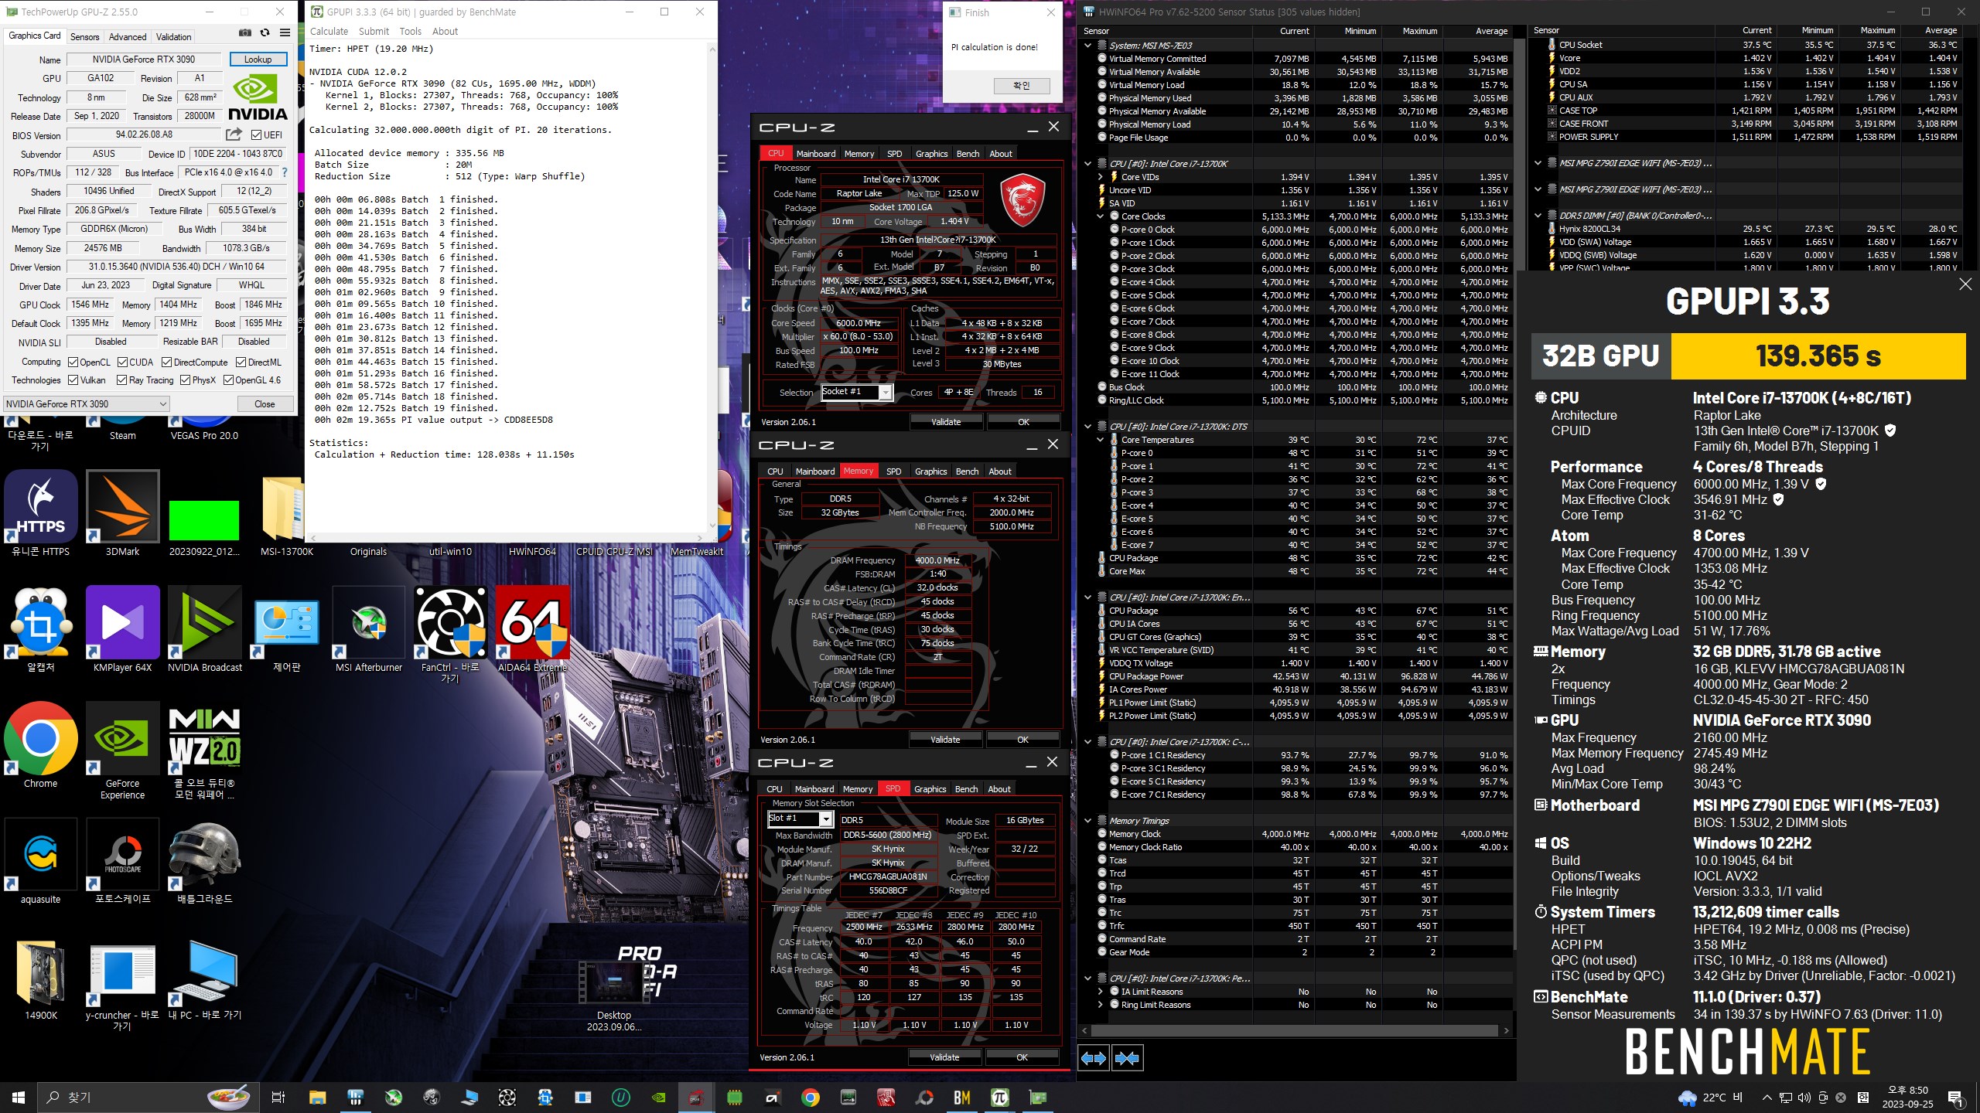Expand the IA Limit Reasons node

click(1101, 992)
